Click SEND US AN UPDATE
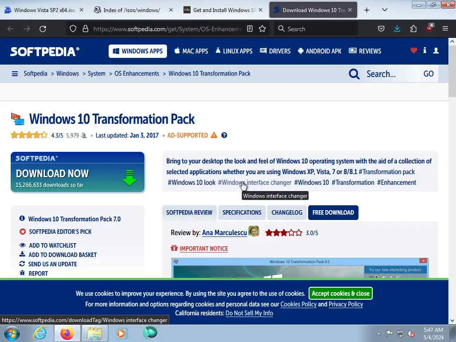Screen dimensions: 456x342 coord(53,264)
